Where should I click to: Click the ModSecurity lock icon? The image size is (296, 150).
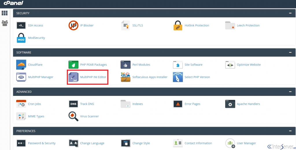pyautogui.click(x=21, y=38)
